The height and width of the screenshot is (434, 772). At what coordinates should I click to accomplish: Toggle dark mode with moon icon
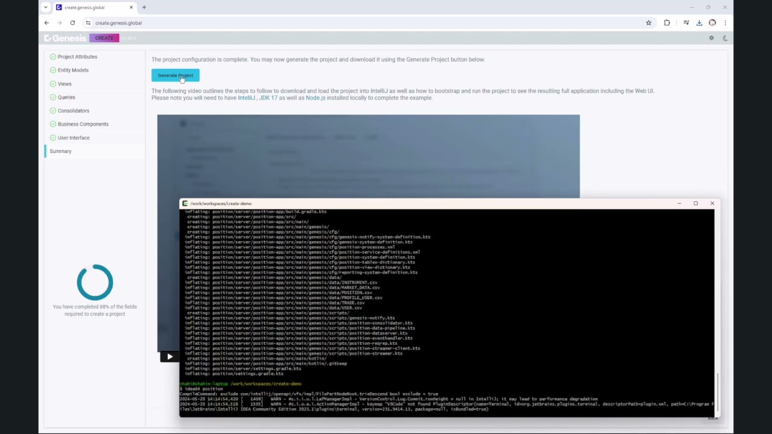coord(725,38)
